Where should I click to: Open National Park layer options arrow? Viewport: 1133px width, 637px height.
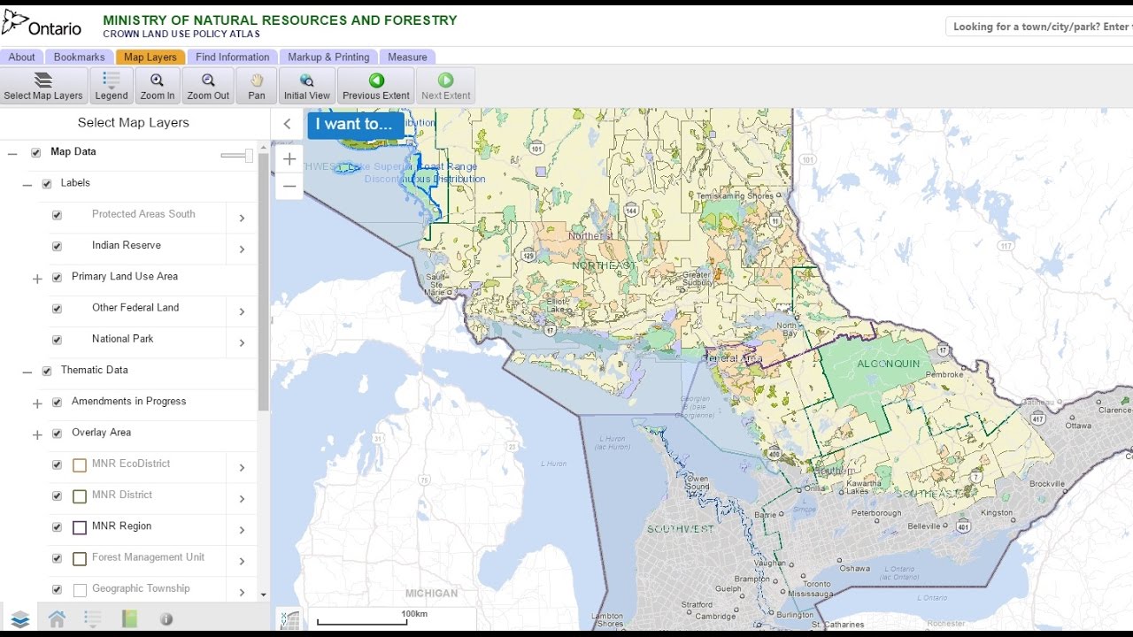(242, 343)
